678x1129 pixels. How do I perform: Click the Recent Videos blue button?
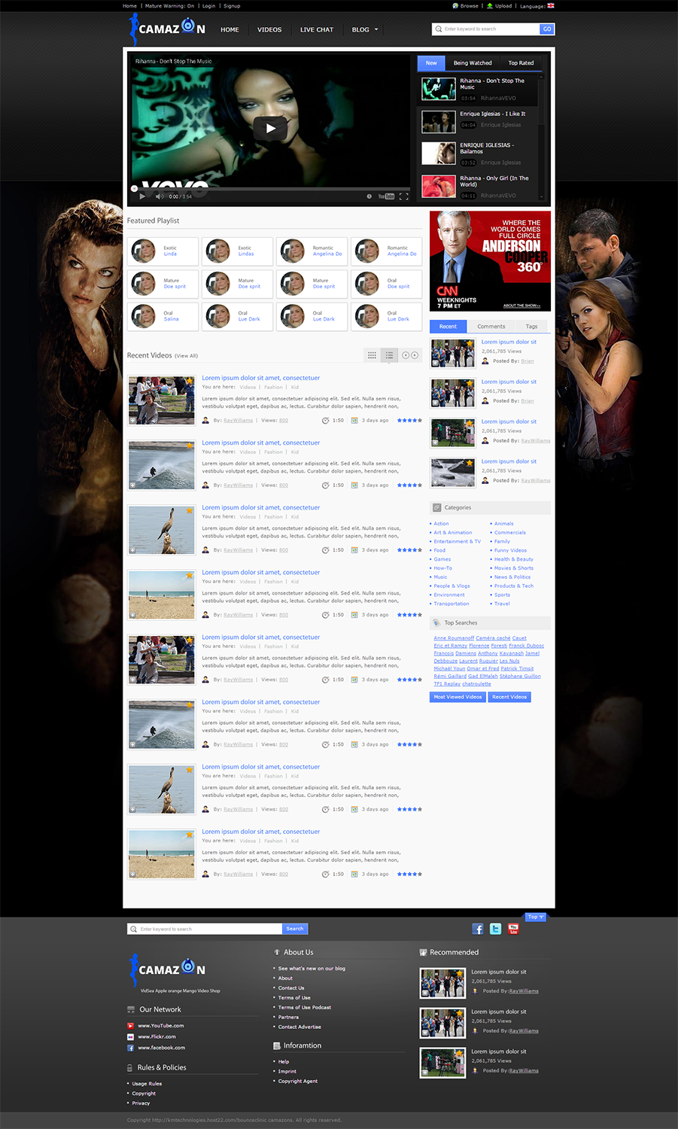tap(509, 697)
